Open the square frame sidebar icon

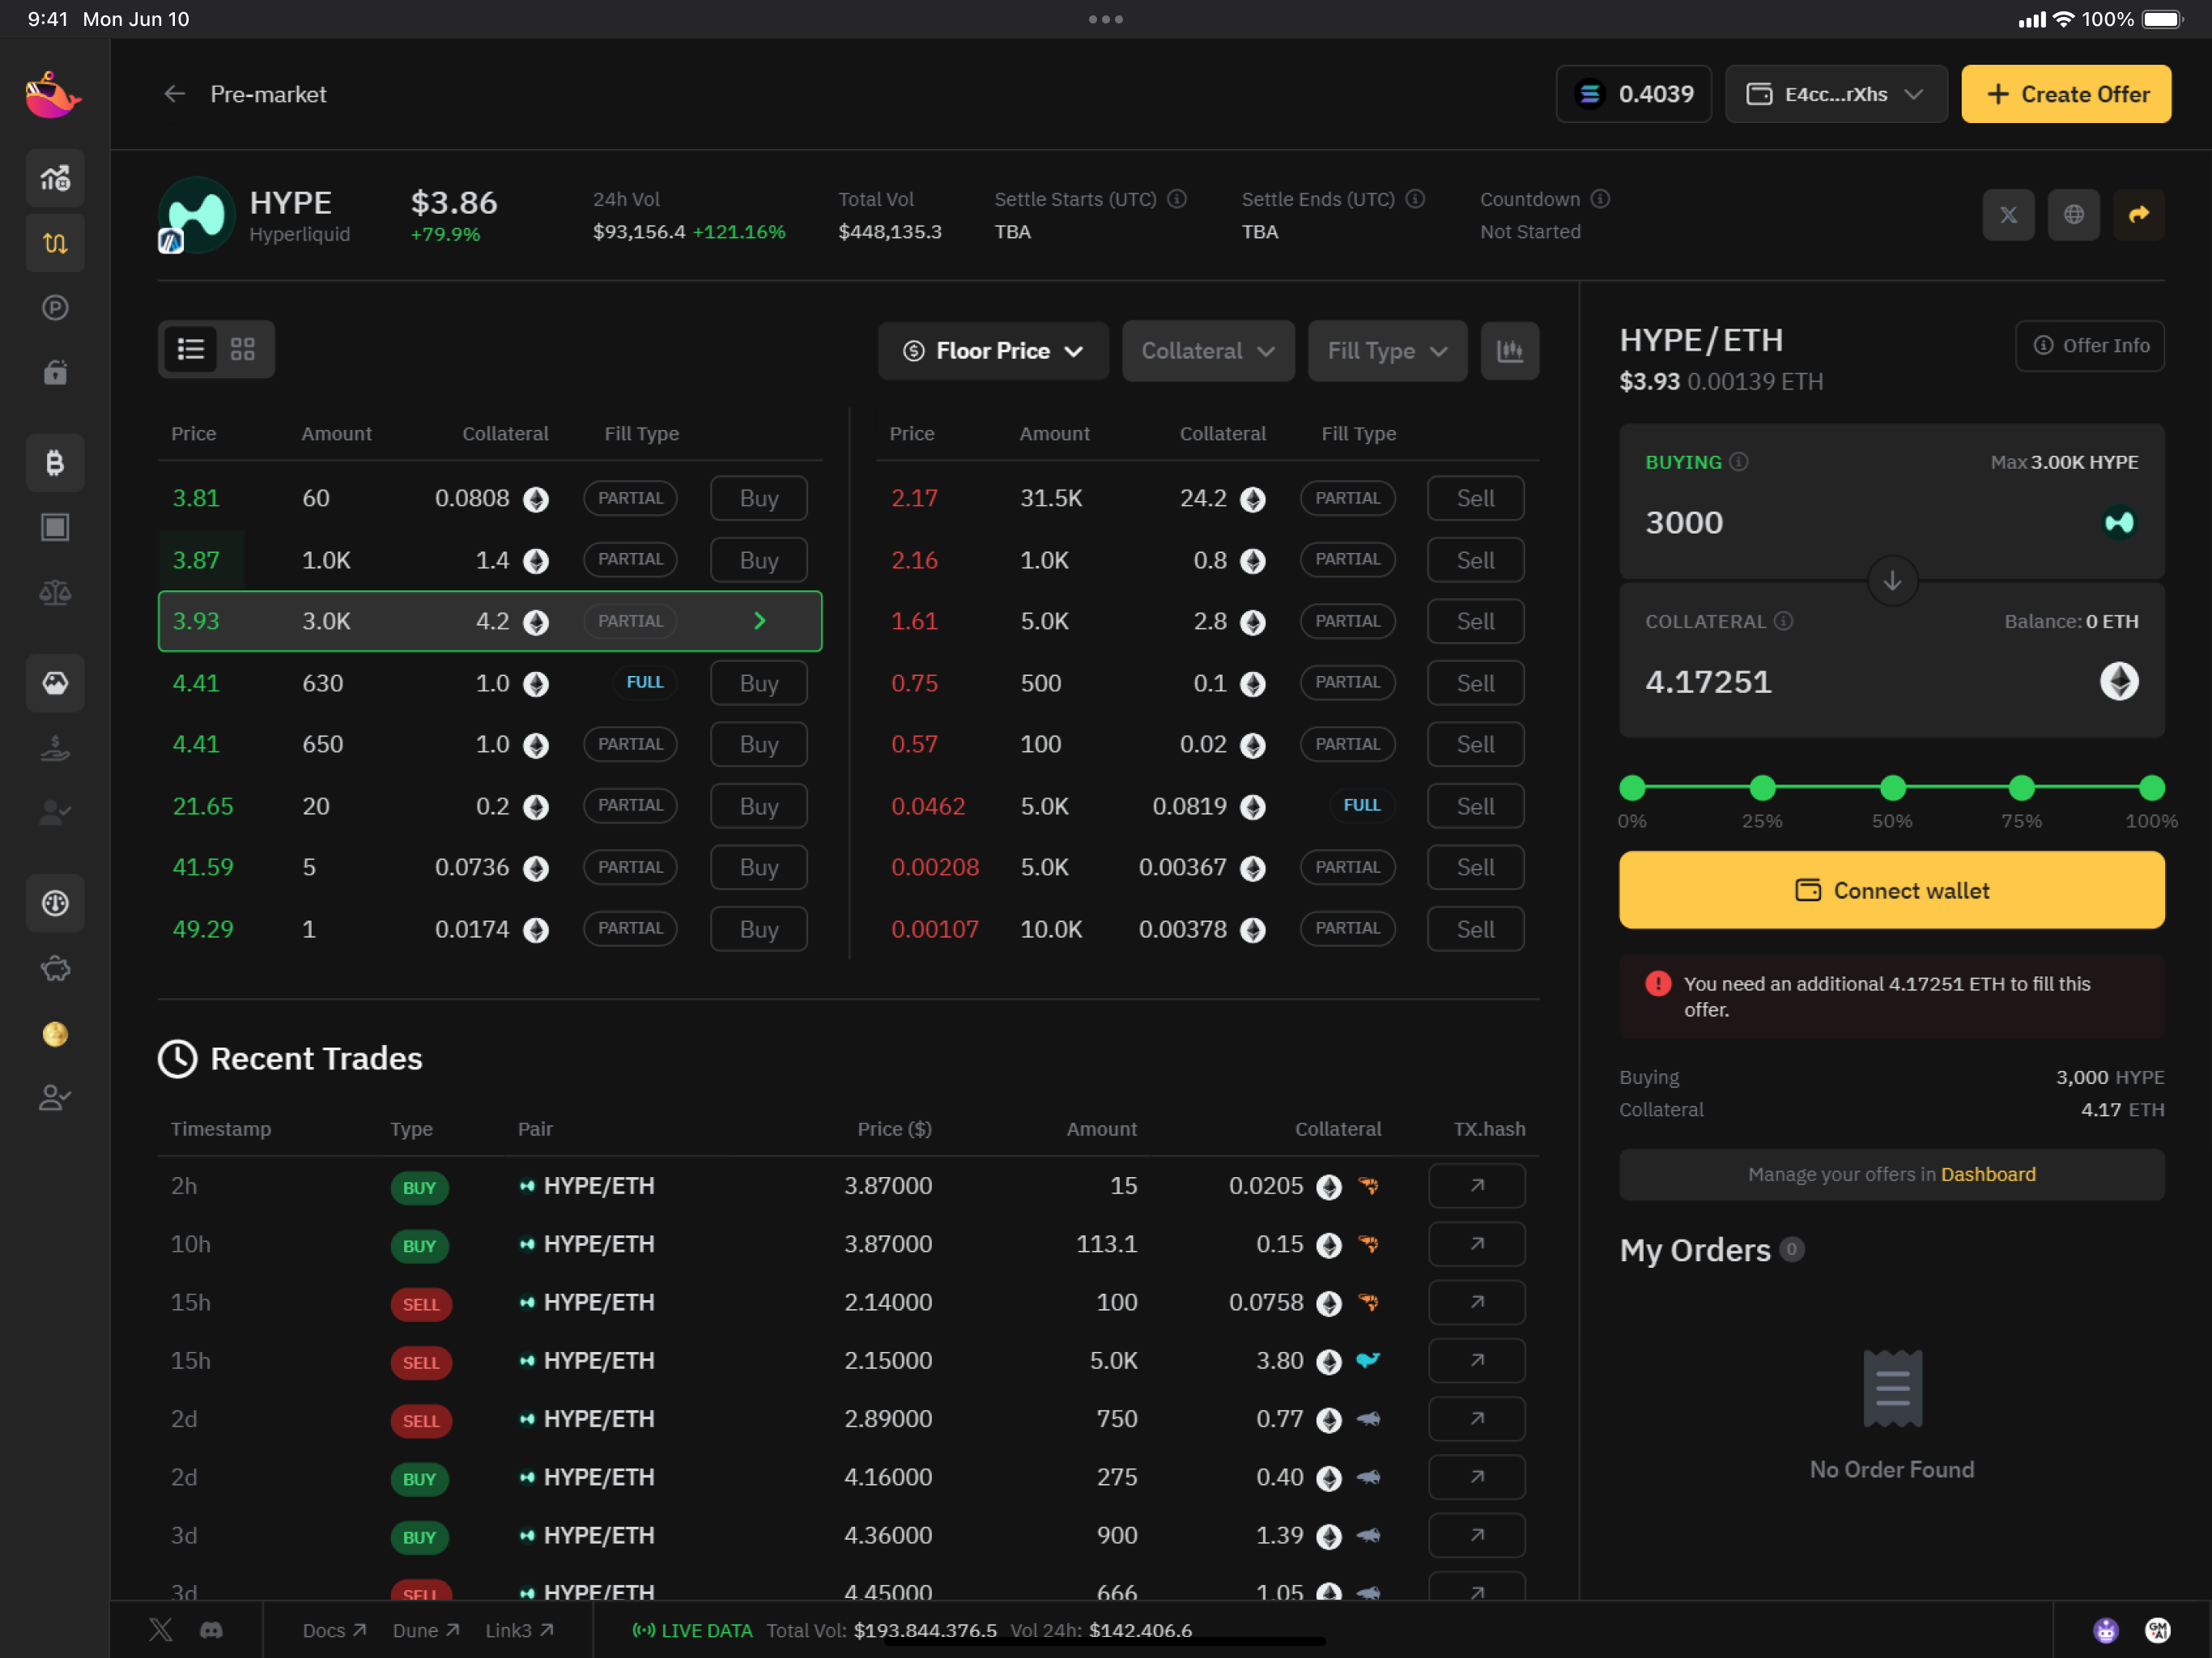55,528
